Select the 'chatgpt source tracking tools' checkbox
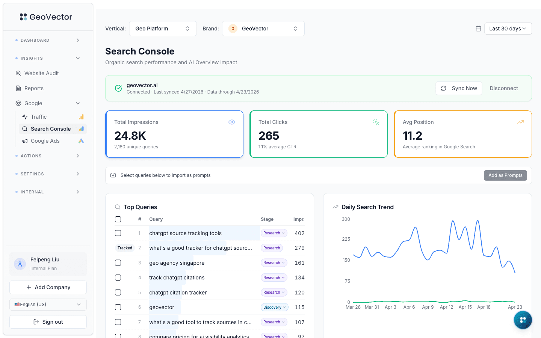The width and height of the screenshot is (541, 338). [x=118, y=233]
